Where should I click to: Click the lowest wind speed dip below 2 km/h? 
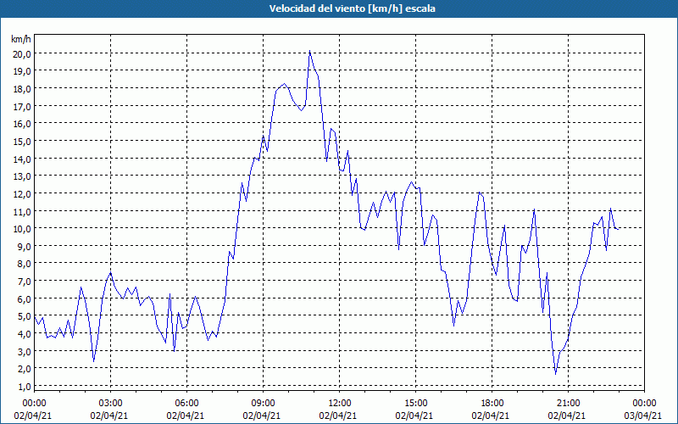click(x=556, y=374)
